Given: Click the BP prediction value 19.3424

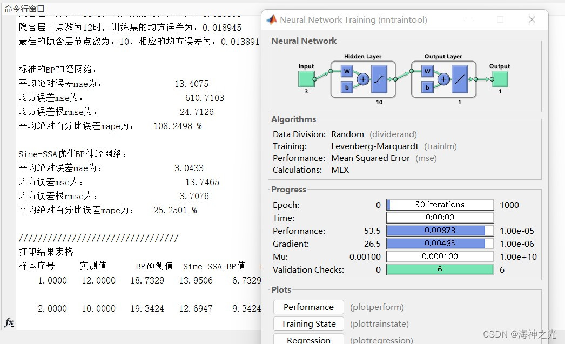Looking at the screenshot, I should tap(147, 309).
